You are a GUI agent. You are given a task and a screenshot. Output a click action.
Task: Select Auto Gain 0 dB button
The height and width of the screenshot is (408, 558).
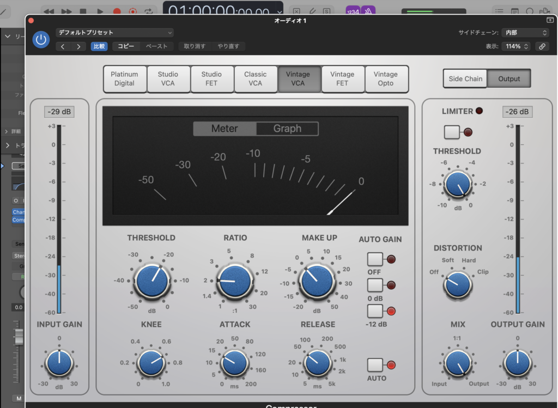coord(375,285)
